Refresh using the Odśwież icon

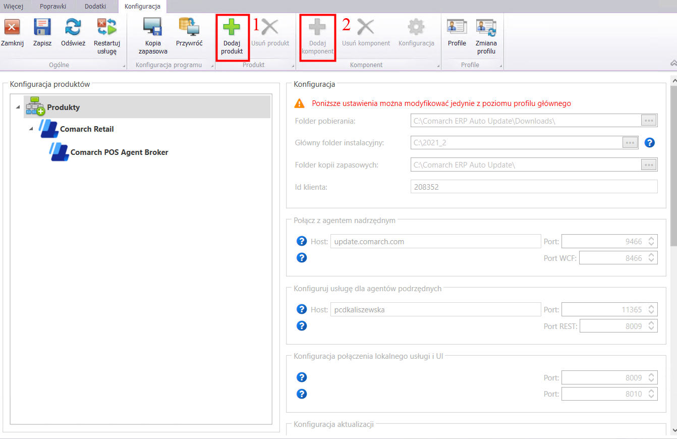point(73,27)
